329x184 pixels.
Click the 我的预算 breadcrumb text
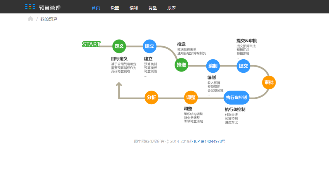click(49, 19)
